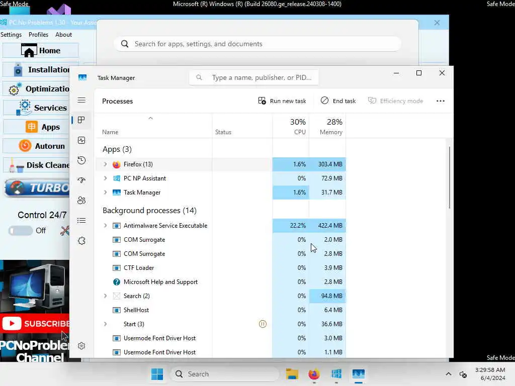
Task: Open Task Manager hamburger navigation menu
Action: (x=81, y=100)
